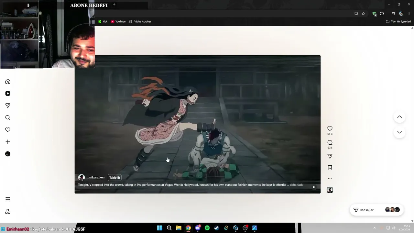Open File Explorer from the taskbar

[x=179, y=228]
